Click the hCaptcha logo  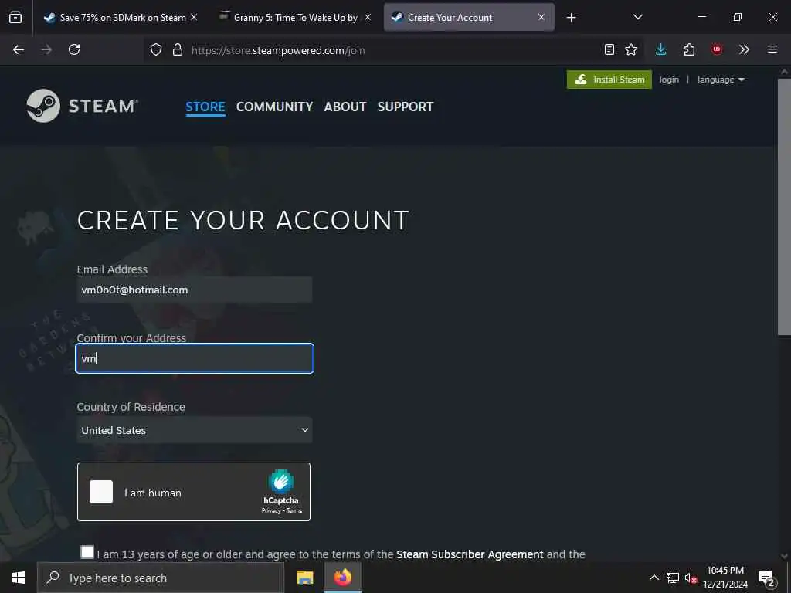281,482
